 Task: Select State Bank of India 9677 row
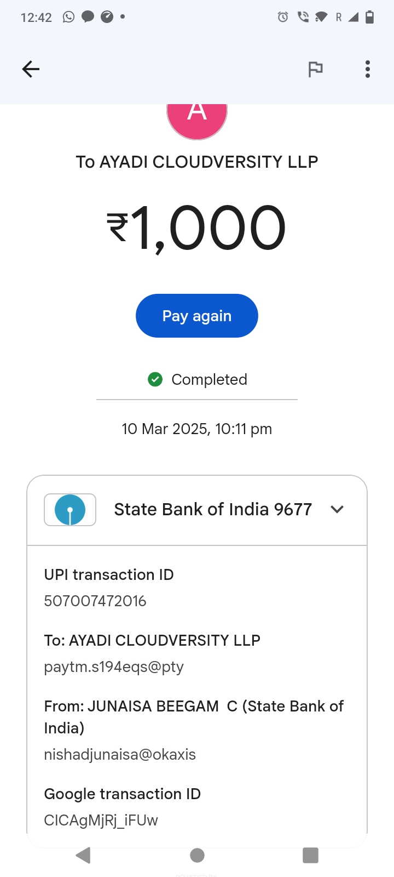(213, 510)
